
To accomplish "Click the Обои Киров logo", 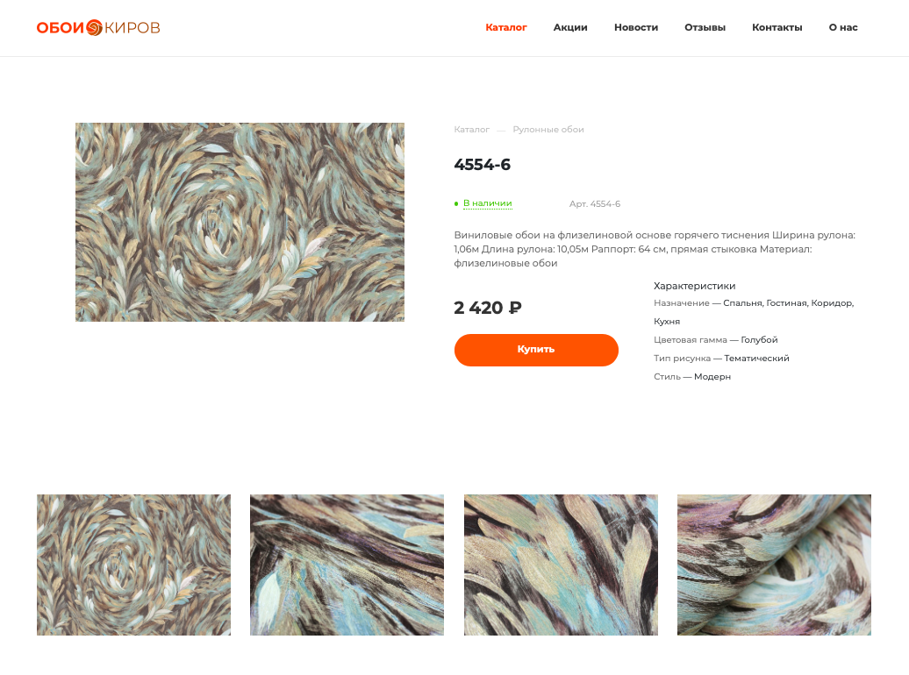I will click(98, 28).
